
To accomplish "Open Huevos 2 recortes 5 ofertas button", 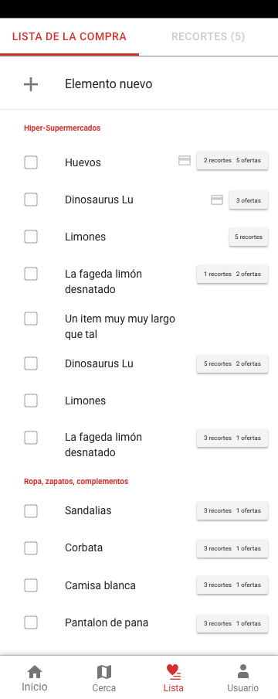I will click(x=232, y=160).
